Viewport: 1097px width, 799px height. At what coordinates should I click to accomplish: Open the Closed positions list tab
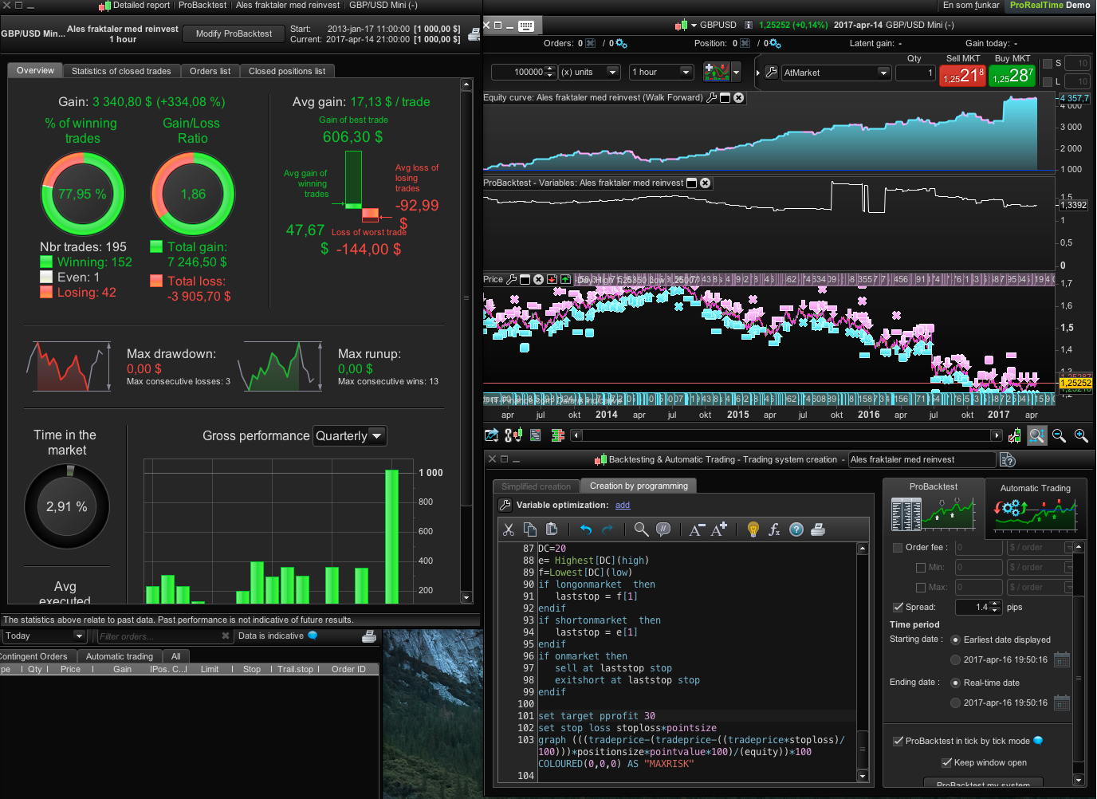tap(287, 71)
